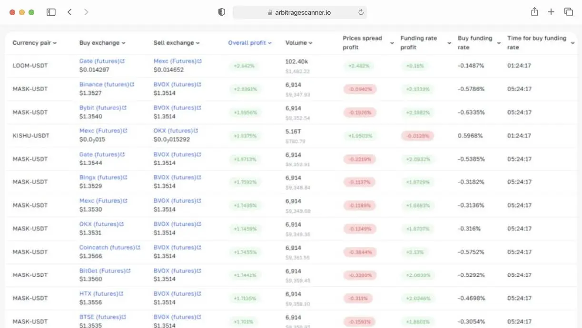Open BVOX (futures) link in the HTX row
582x328 pixels.
point(175,294)
